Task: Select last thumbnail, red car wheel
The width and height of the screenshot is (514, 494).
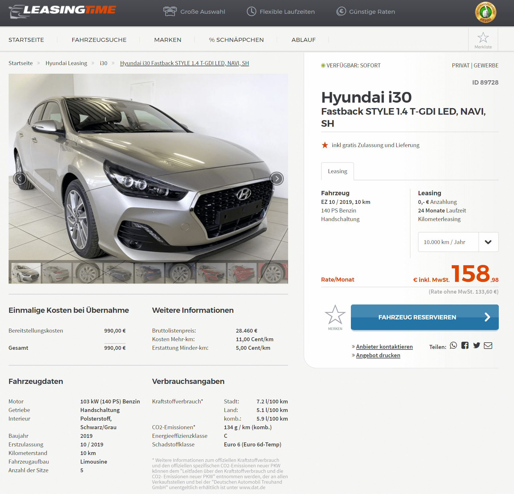Action: 273,273
